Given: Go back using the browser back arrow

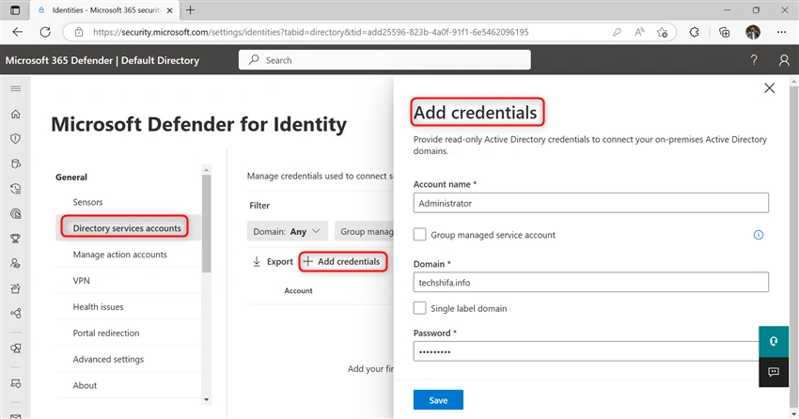Looking at the screenshot, I should pos(18,32).
